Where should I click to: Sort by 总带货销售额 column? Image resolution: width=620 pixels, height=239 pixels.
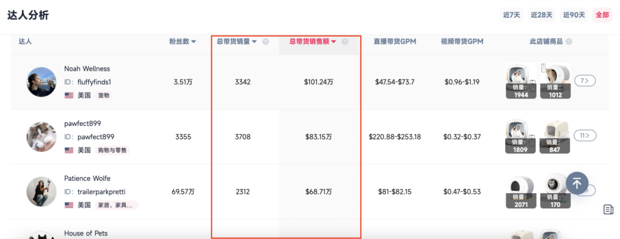point(312,42)
